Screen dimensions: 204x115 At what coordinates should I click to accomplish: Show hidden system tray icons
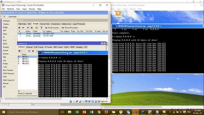(x=170, y=112)
